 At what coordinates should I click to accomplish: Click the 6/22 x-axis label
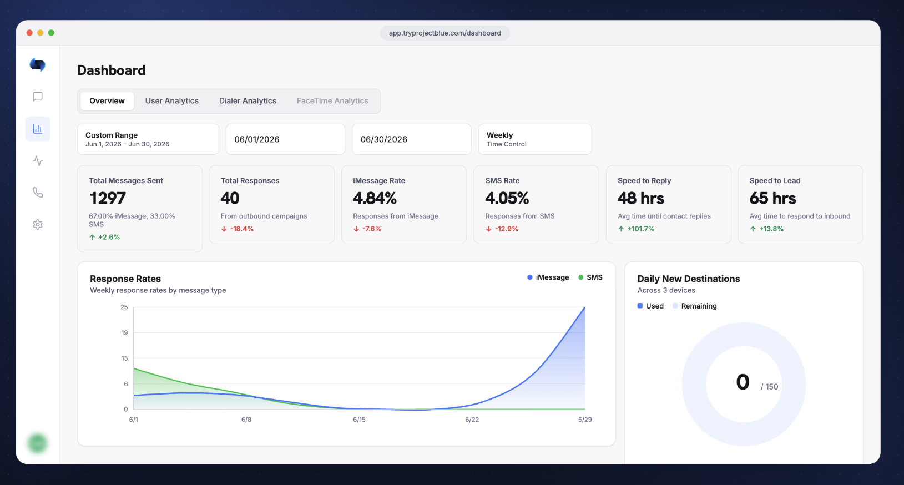[x=472, y=420]
